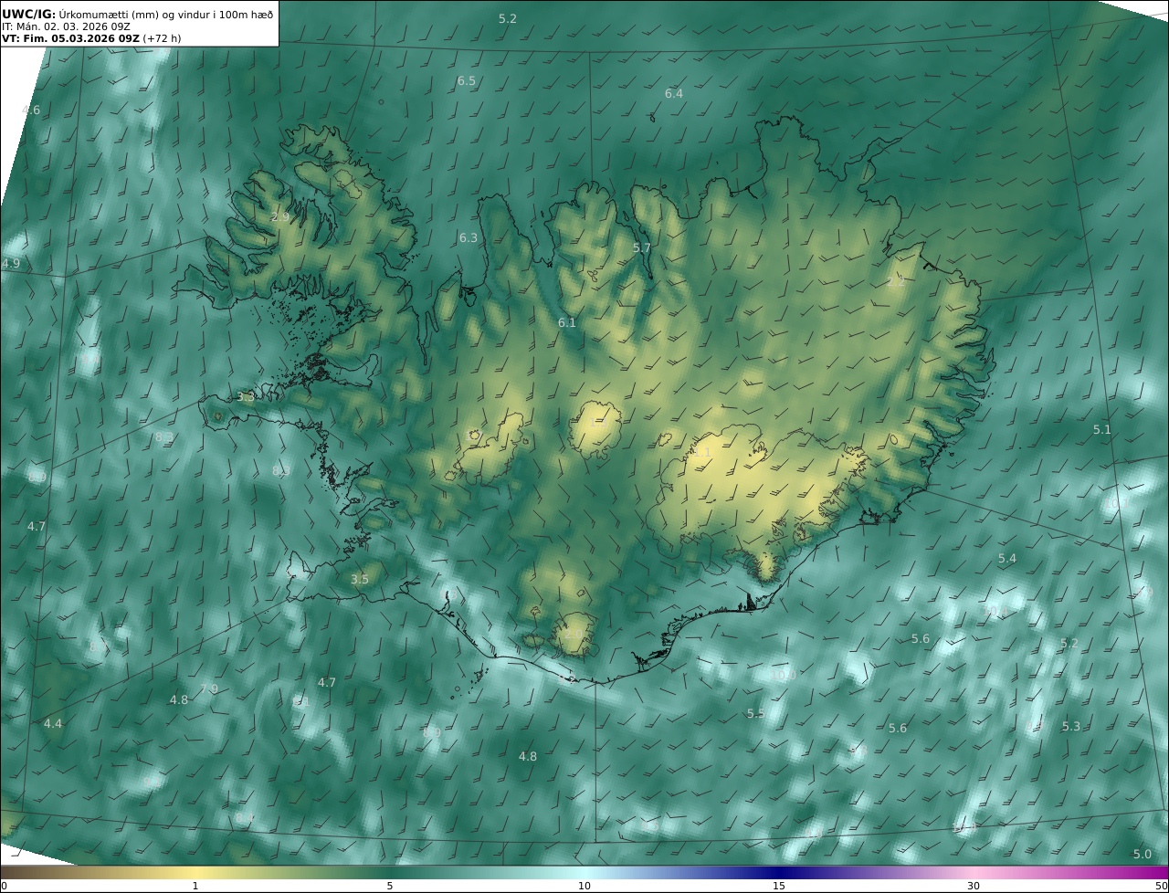Click the '(+72 h)' forecast offset text

point(162,39)
